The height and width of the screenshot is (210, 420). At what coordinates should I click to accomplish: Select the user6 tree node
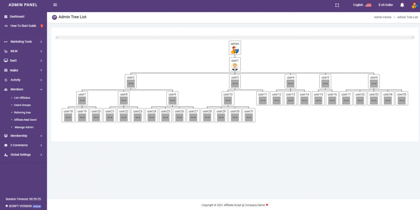pyautogui.click(x=374, y=82)
